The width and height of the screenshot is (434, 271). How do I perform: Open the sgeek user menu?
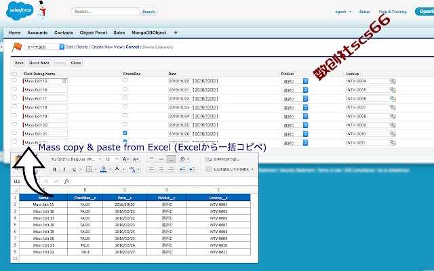point(343,12)
